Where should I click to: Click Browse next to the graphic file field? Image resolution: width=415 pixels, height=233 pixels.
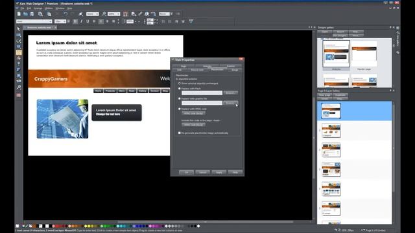coord(230,103)
